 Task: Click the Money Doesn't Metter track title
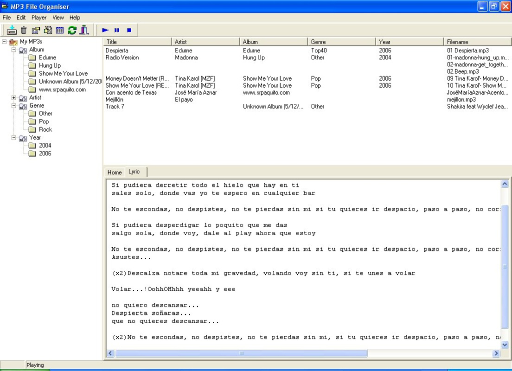(x=137, y=79)
